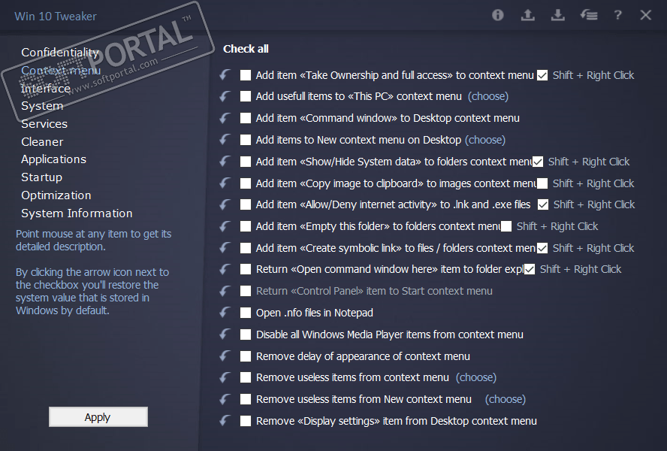
Task: Click restore arrow for Remove useless items row
Action: pyautogui.click(x=225, y=377)
